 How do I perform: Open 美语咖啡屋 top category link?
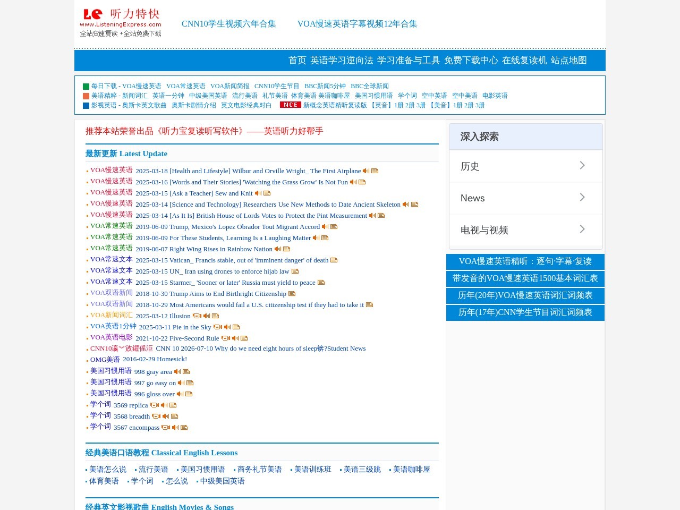pos(334,96)
